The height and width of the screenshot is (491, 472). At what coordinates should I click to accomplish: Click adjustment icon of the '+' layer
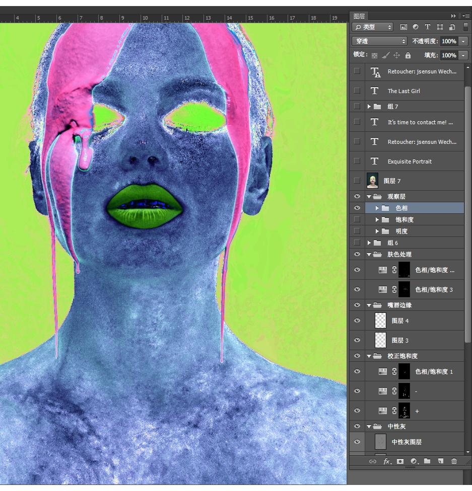coord(383,411)
